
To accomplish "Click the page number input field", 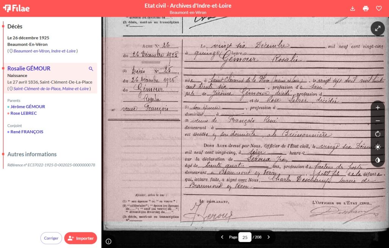I will tap(245, 237).
